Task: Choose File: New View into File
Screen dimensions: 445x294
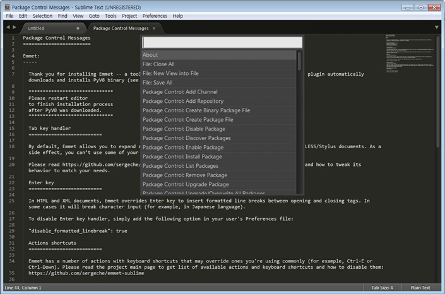Action: pos(219,73)
